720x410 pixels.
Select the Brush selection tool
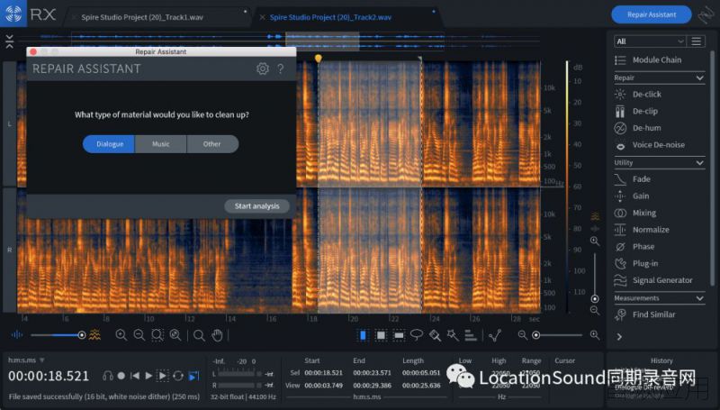[435, 335]
